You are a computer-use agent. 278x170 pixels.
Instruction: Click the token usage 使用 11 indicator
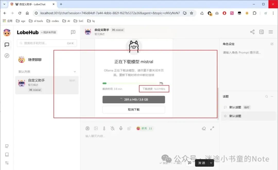point(144,128)
